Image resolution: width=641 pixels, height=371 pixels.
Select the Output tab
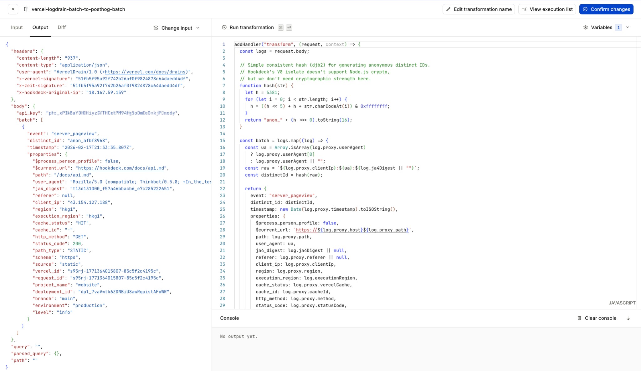click(x=40, y=27)
